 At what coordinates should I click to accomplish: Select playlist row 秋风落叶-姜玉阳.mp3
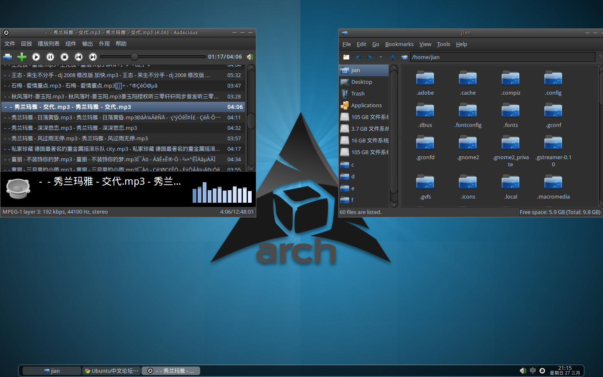pyautogui.click(x=123, y=96)
